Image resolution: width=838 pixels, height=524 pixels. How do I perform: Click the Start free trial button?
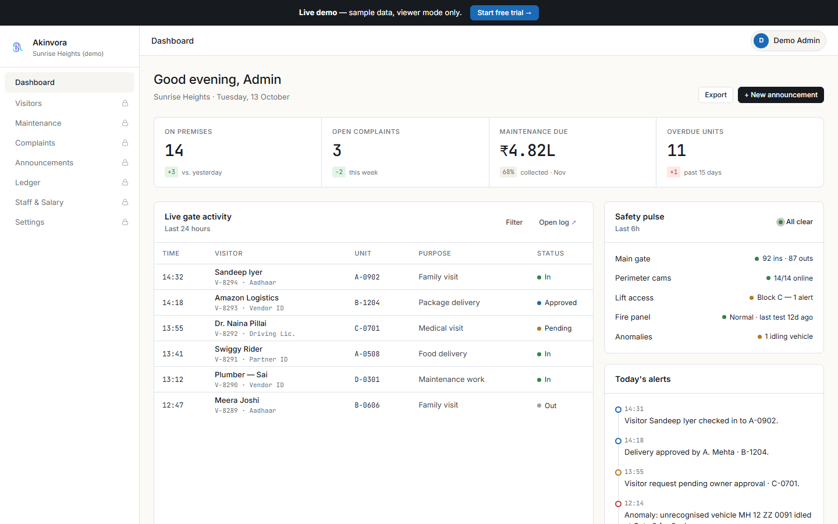tap(504, 13)
